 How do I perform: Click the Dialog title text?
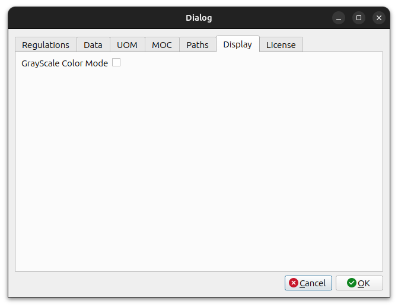(199, 18)
